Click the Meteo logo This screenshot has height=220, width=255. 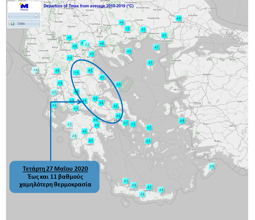tap(24, 7)
